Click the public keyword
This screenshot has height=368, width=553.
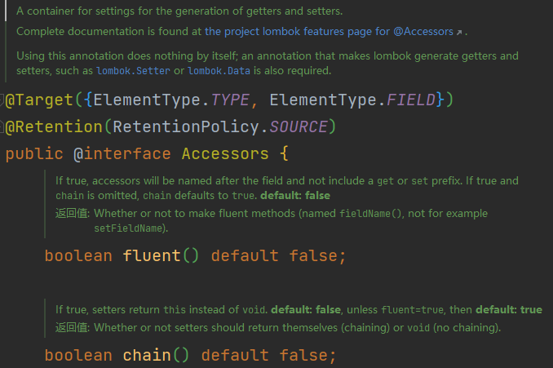coord(34,154)
